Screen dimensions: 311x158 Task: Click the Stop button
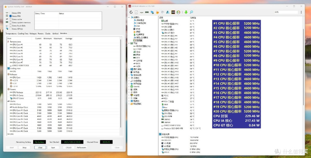tap(24, 147)
